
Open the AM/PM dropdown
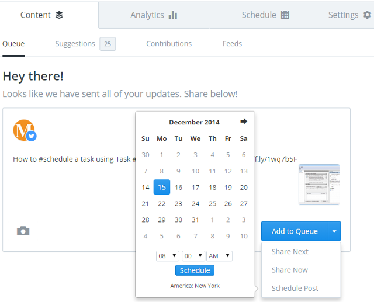219,256
